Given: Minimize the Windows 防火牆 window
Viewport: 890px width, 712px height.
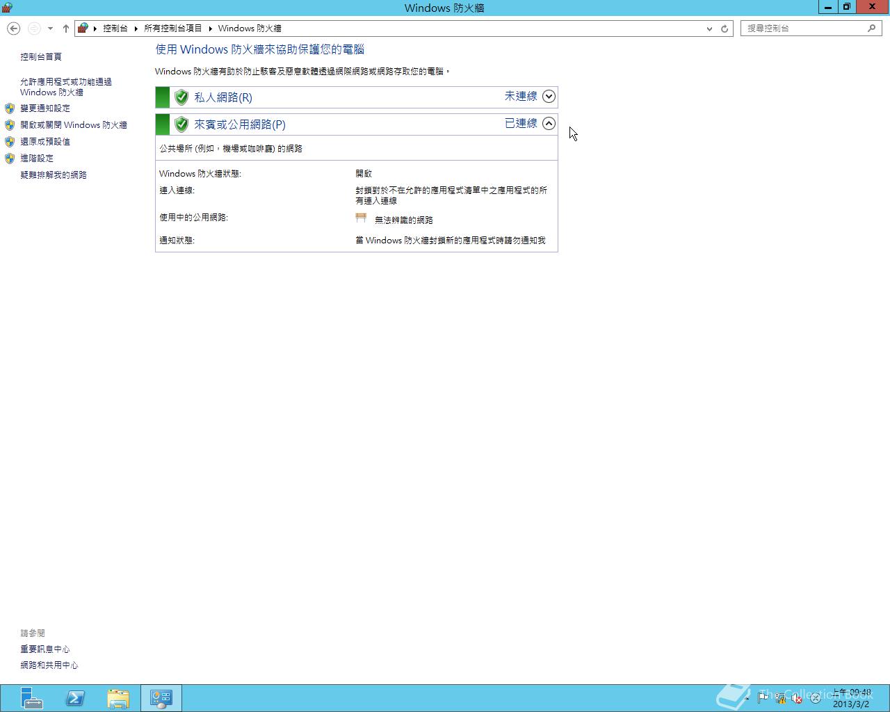Looking at the screenshot, I should coord(828,7).
